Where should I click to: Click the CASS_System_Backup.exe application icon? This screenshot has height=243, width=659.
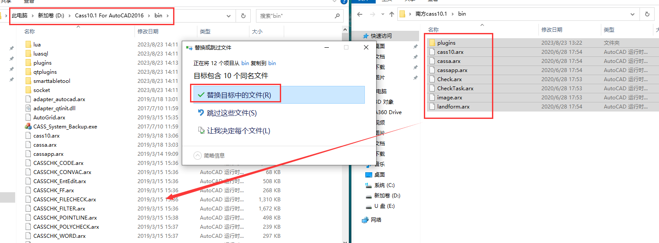tap(29, 126)
